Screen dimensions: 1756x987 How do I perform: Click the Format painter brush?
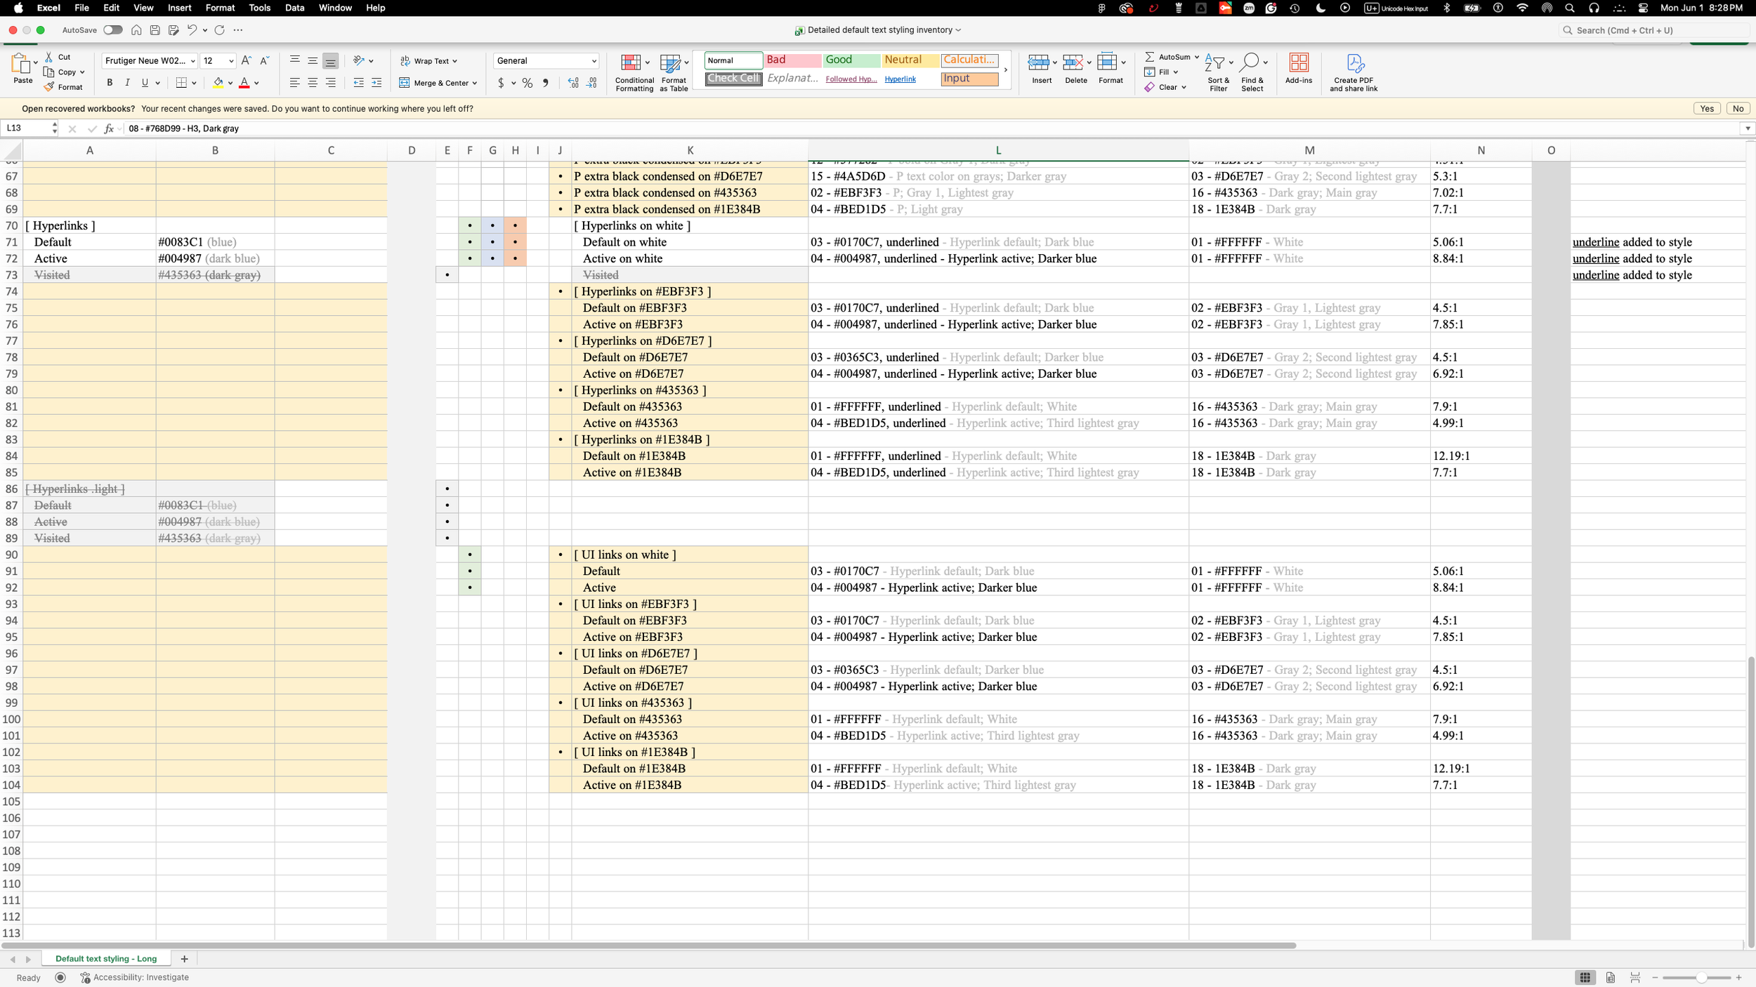pyautogui.click(x=49, y=87)
